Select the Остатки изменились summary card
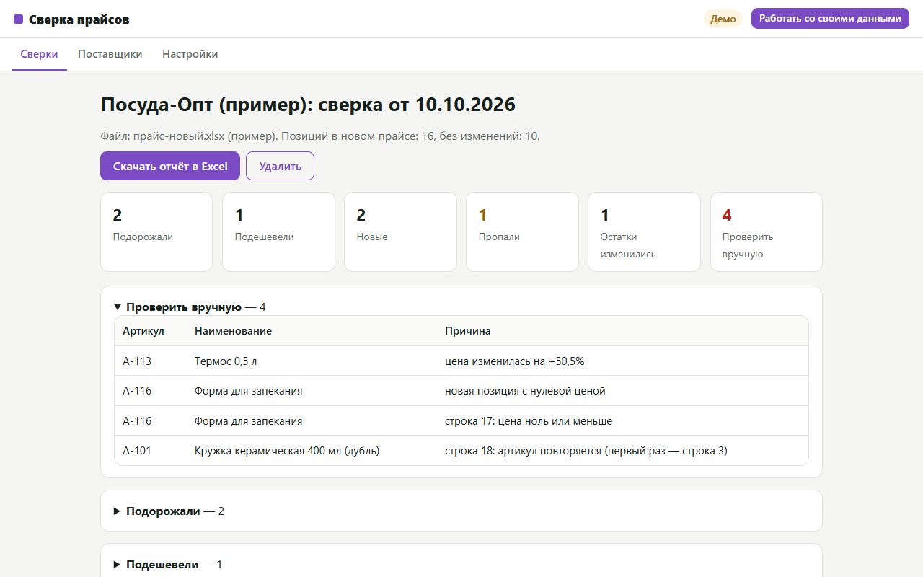 (x=644, y=232)
